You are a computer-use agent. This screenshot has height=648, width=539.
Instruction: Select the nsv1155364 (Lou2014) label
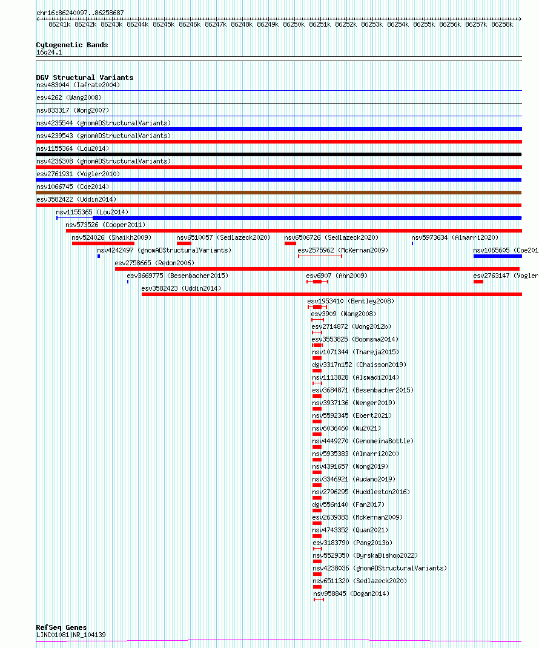pyautogui.click(x=73, y=149)
